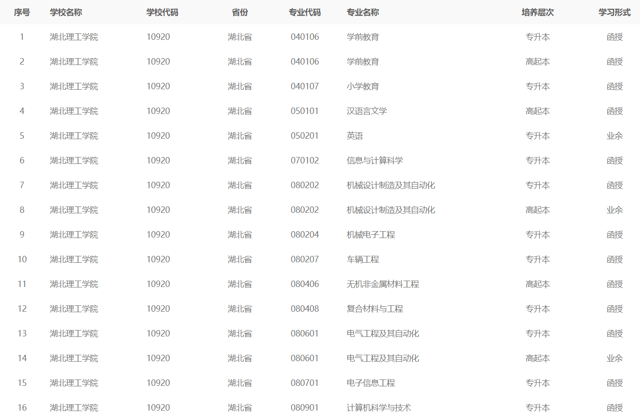Click sequence number 12
Viewport: 640px width, 417px height.
(x=22, y=309)
